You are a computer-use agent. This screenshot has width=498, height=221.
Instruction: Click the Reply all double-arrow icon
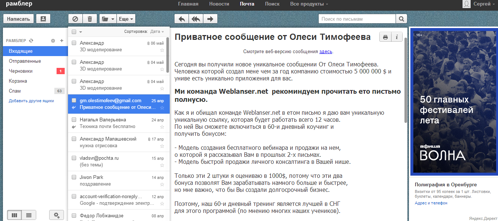196,19
